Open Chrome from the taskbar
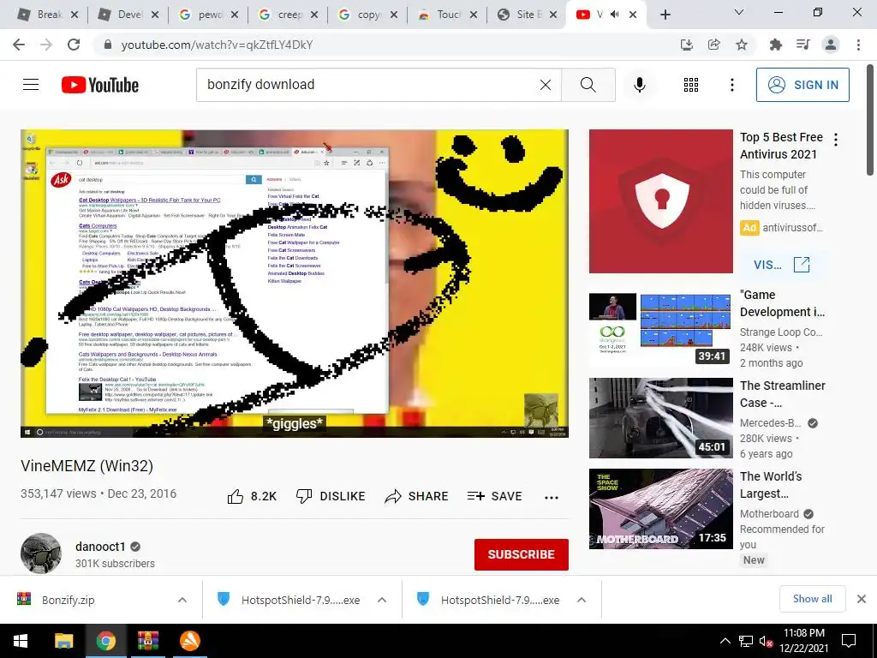The image size is (877, 658). [x=105, y=641]
